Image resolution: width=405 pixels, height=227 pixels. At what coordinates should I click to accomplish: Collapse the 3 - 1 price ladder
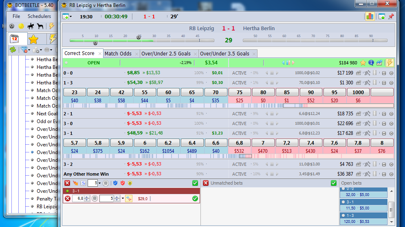click(x=384, y=134)
